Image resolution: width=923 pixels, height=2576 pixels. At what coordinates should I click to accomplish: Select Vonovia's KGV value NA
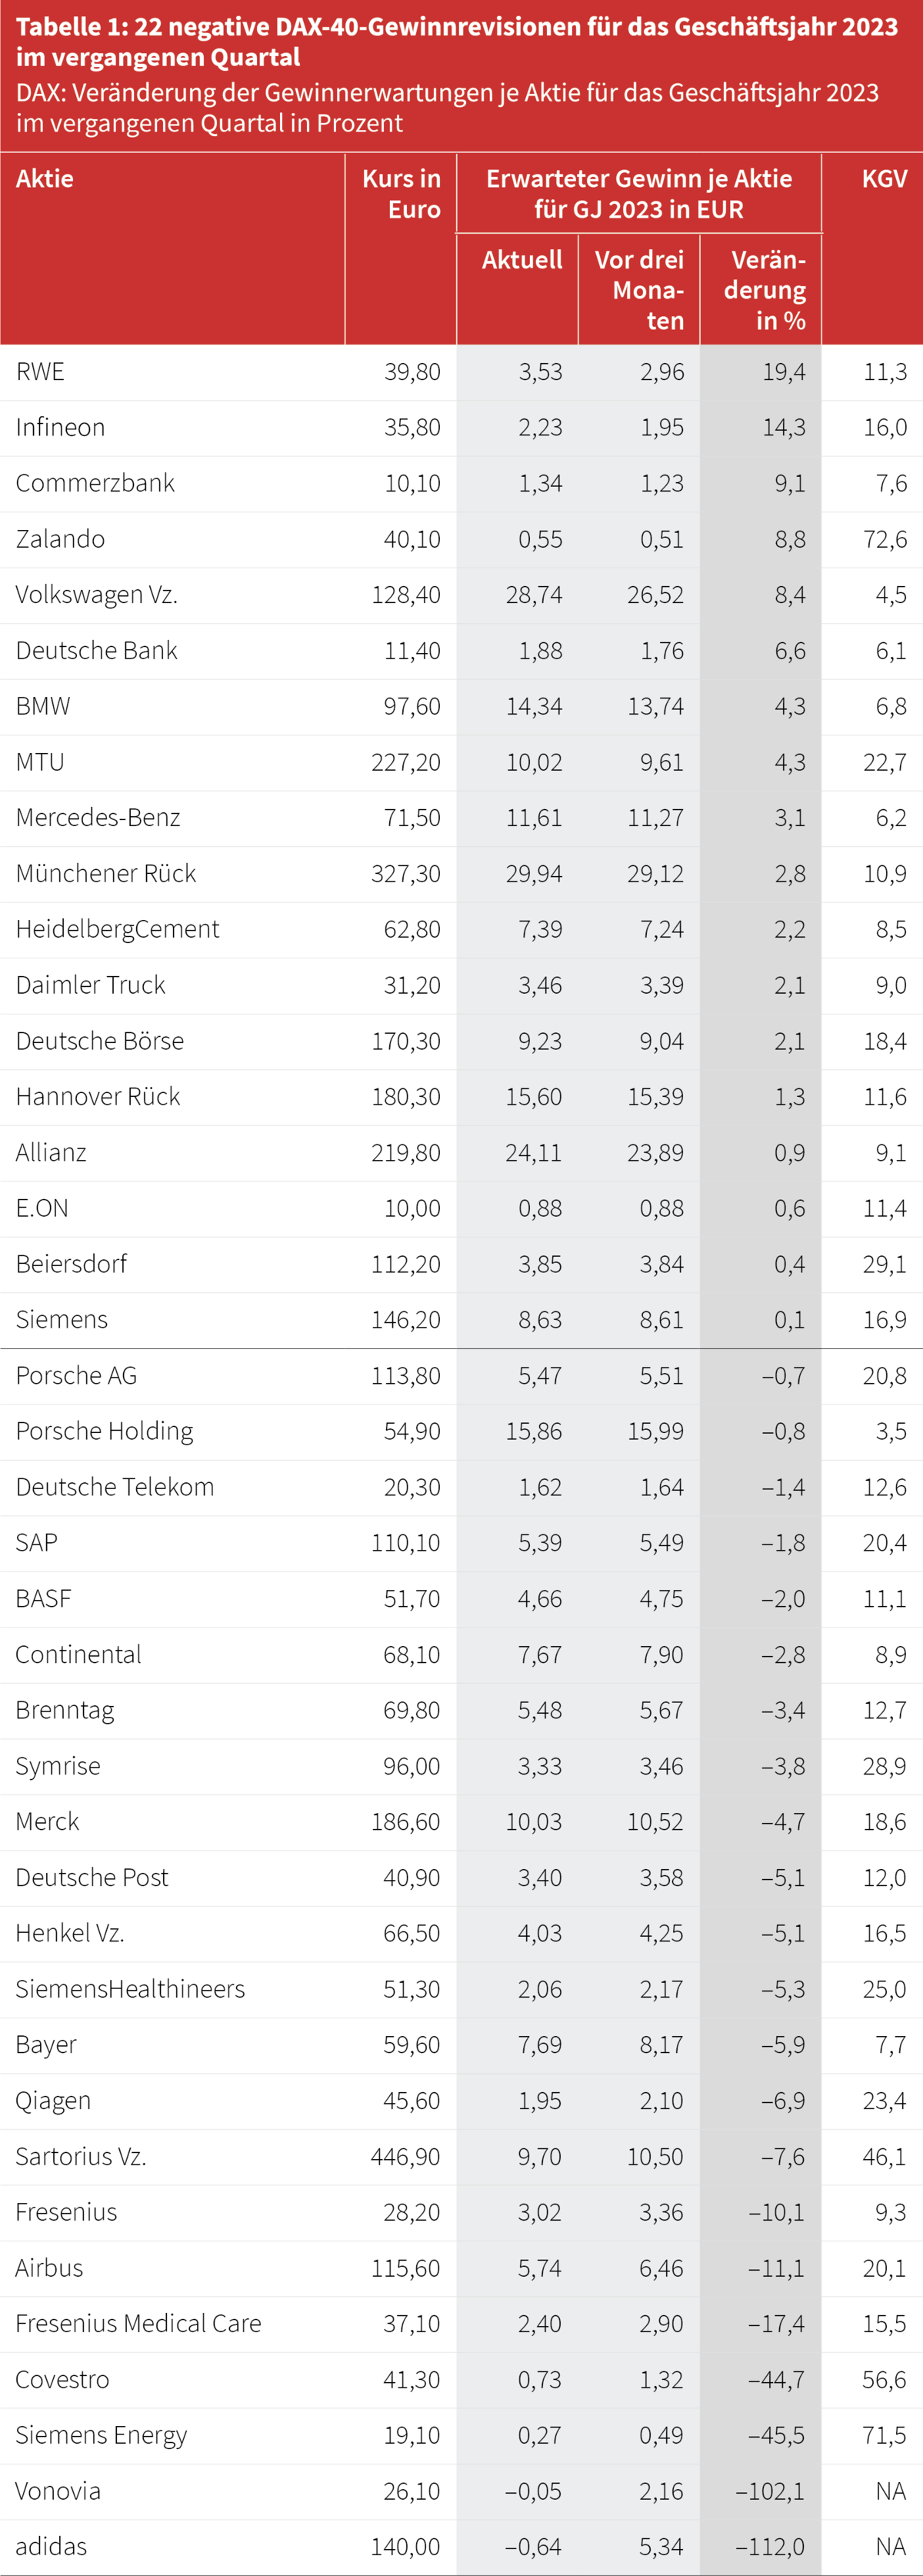(x=890, y=2491)
